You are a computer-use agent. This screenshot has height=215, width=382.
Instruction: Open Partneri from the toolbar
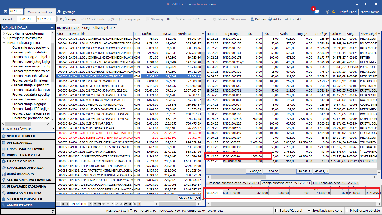tap(258, 19)
